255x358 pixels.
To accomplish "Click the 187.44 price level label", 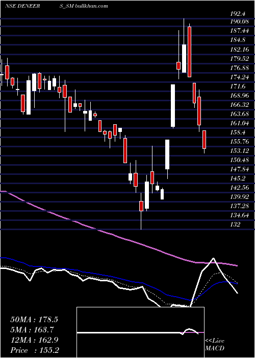I will pos(239,31).
